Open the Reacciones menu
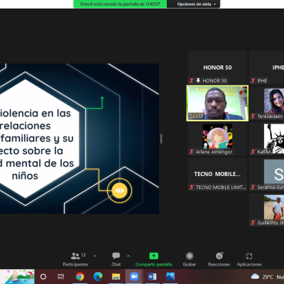 point(219,260)
